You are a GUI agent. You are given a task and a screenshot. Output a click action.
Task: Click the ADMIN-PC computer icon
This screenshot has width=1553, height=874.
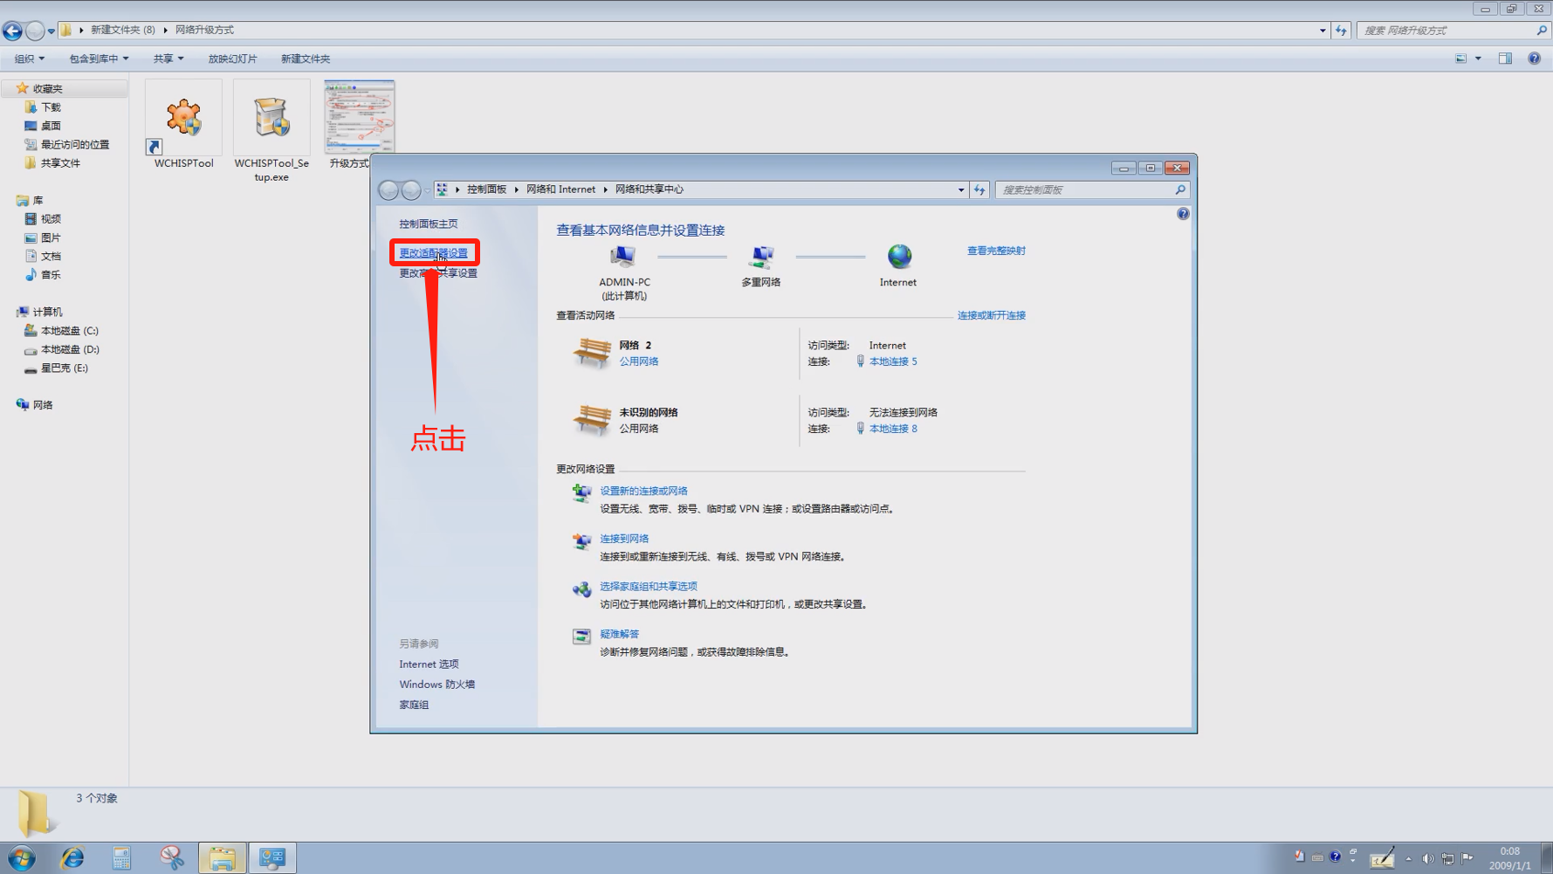click(623, 257)
